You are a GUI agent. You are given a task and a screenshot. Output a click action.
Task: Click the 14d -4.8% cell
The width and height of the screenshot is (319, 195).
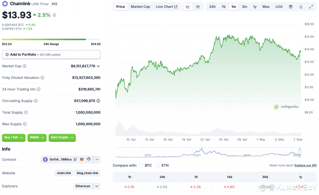tap(229, 187)
